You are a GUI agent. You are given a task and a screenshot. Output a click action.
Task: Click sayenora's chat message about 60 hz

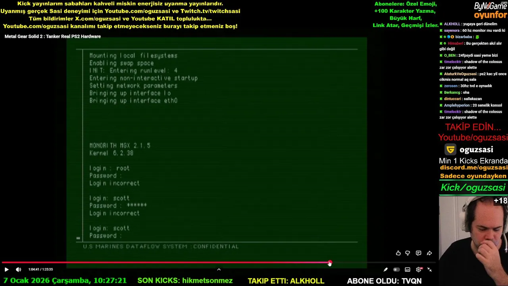[x=472, y=31]
